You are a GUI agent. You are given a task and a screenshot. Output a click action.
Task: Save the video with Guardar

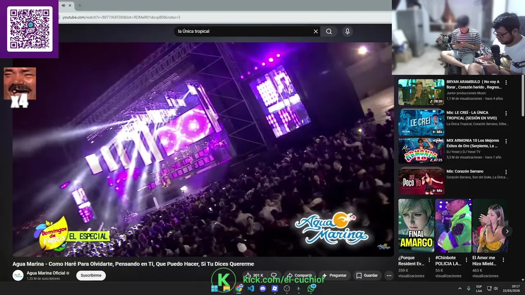pyautogui.click(x=367, y=275)
